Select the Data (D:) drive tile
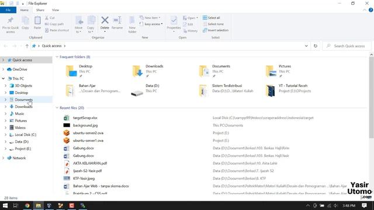Screen dimensions: 374x210 (x=145, y=90)
